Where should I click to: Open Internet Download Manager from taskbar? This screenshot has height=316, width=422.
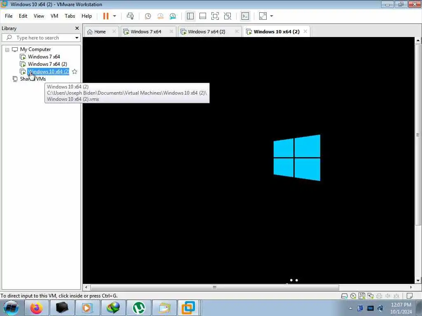(113, 308)
